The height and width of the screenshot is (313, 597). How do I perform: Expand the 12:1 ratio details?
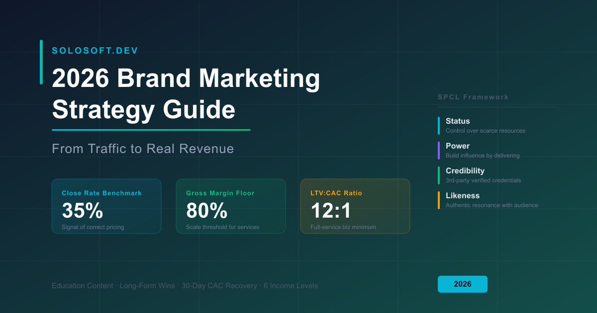tap(330, 211)
